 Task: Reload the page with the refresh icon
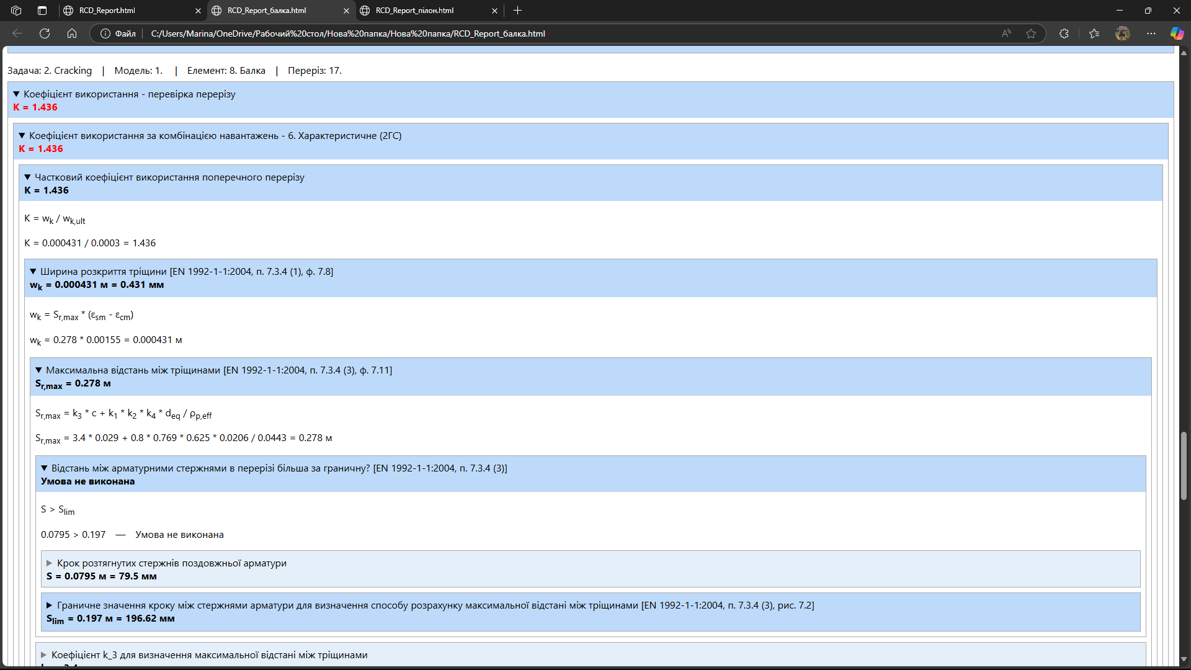coord(45,33)
